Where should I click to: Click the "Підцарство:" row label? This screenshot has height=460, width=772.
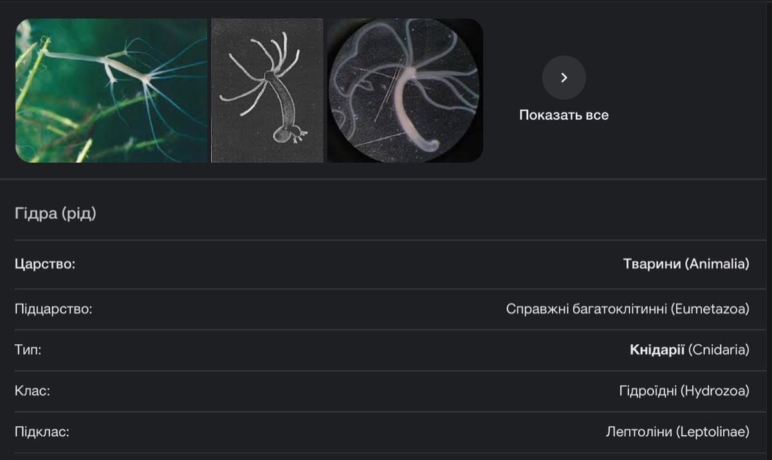coord(53,309)
